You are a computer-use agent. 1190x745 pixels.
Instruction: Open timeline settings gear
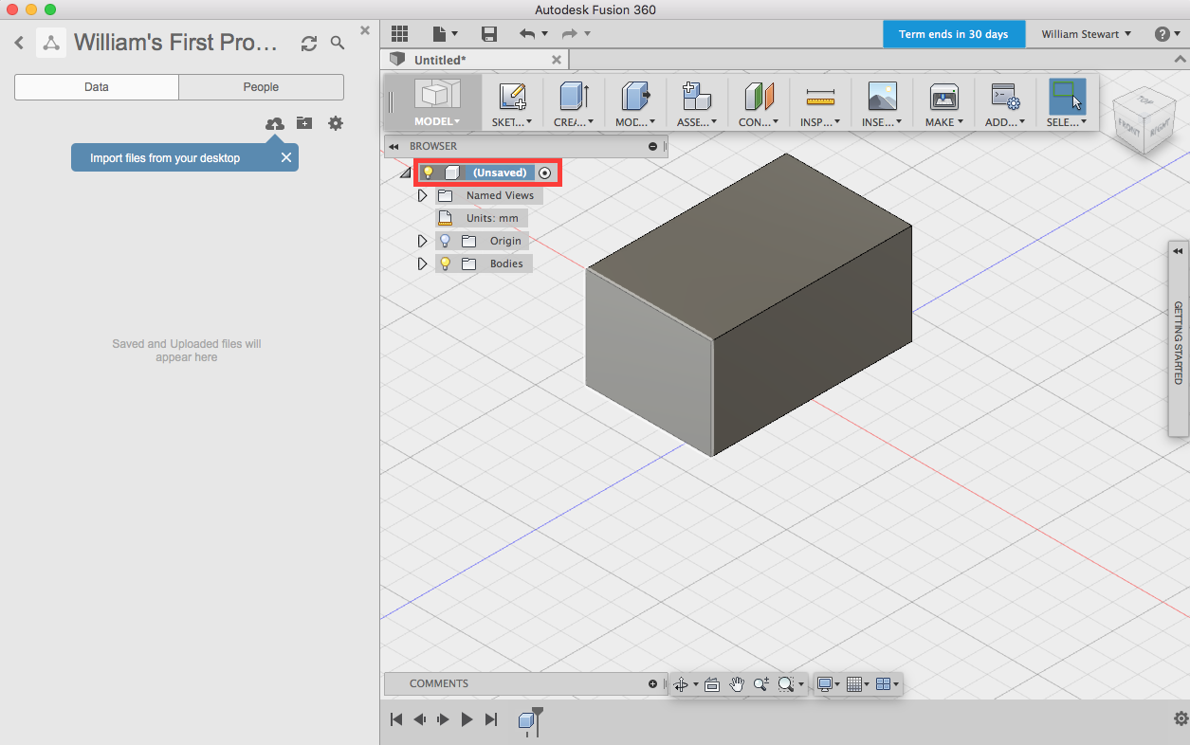(x=1181, y=718)
